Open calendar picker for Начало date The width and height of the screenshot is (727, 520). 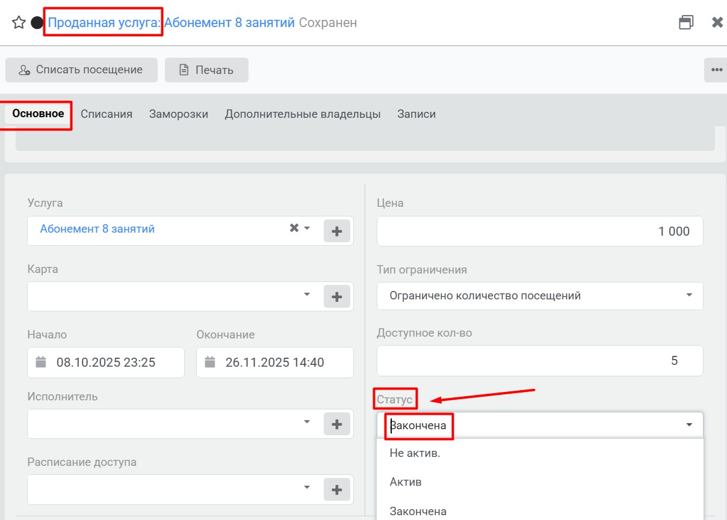(x=41, y=362)
